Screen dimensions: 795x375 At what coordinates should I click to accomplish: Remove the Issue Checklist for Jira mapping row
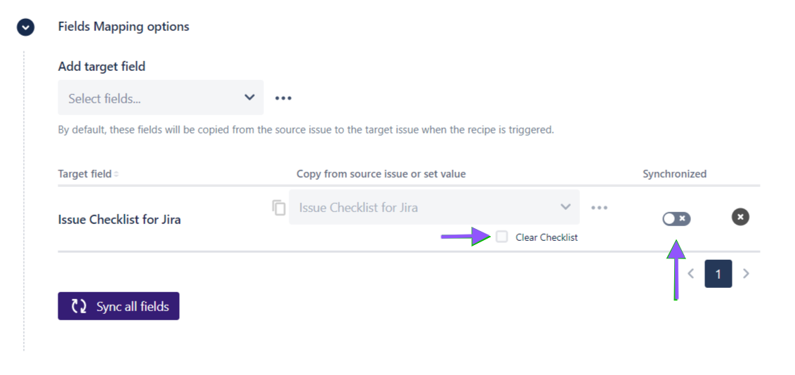740,217
